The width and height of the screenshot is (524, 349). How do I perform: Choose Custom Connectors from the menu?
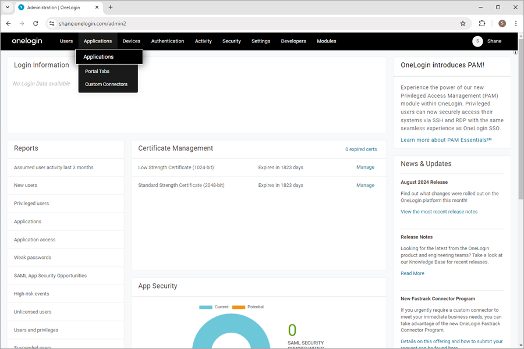pos(107,84)
